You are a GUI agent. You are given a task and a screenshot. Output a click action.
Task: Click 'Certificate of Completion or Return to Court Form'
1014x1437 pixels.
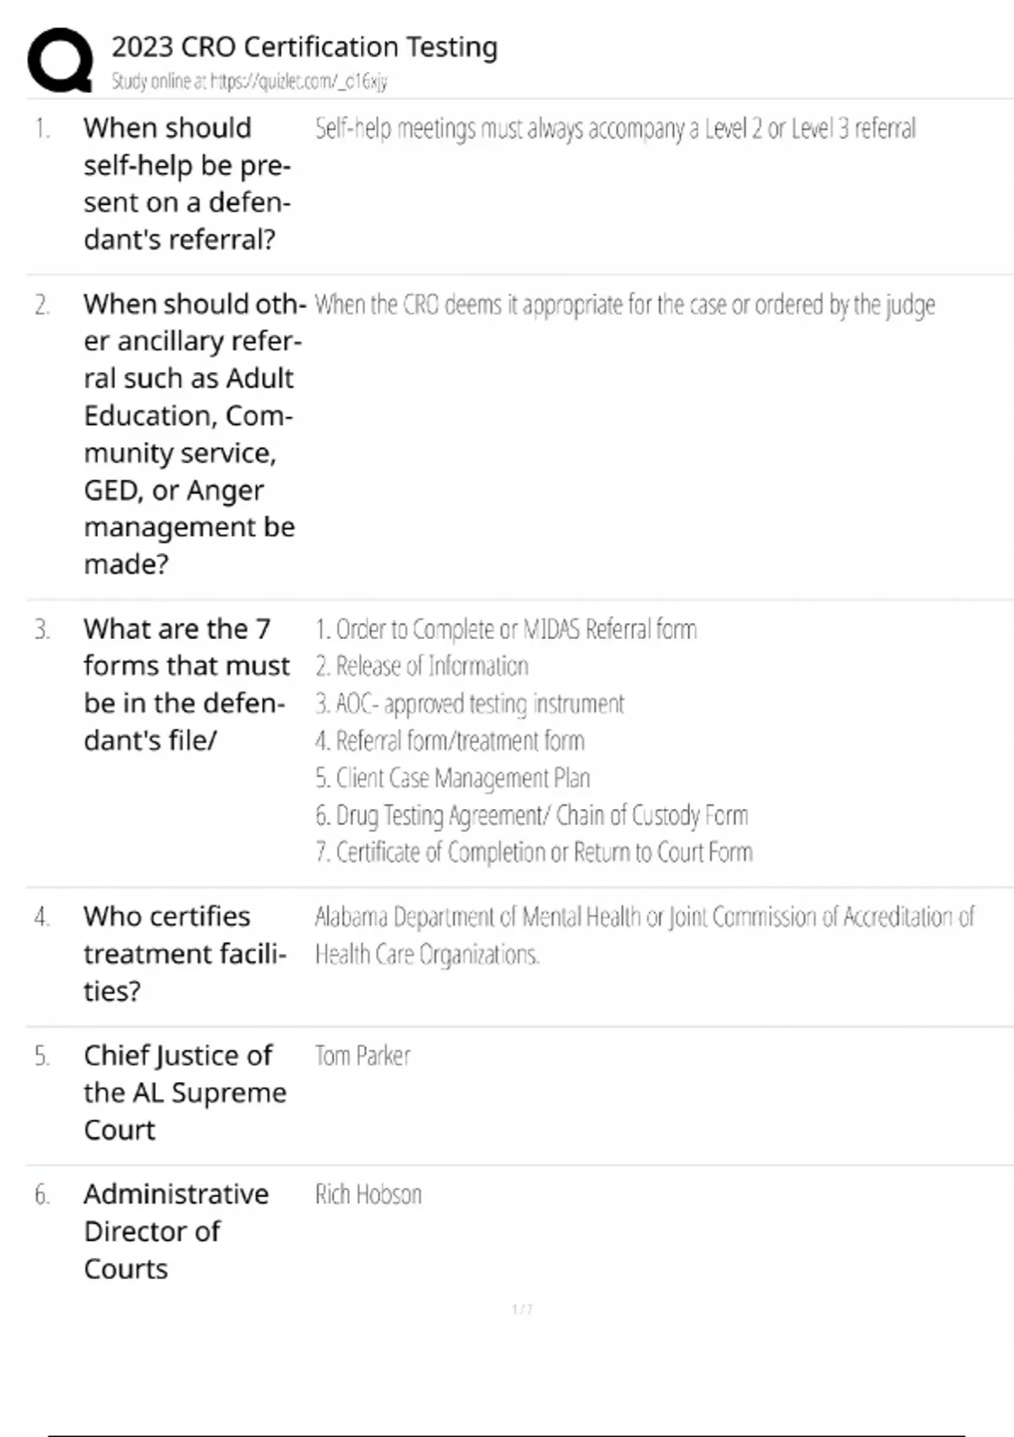pyautogui.click(x=533, y=853)
